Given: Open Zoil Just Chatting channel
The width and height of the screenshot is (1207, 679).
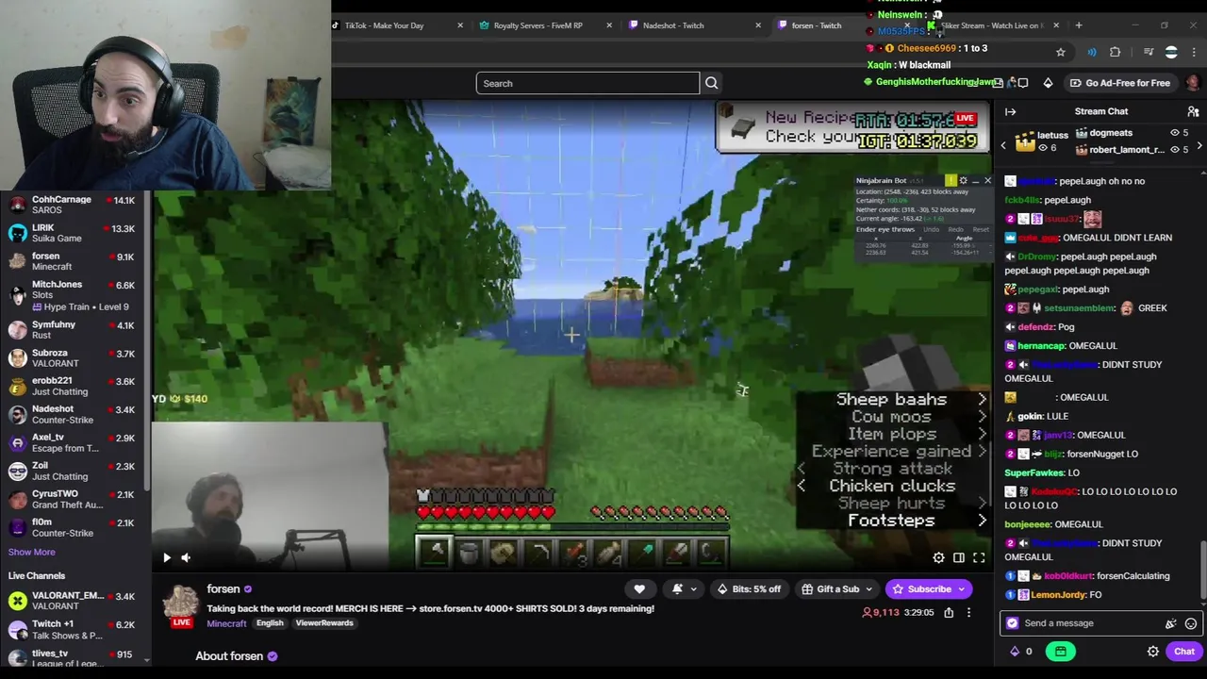Looking at the screenshot, I should tap(72, 471).
